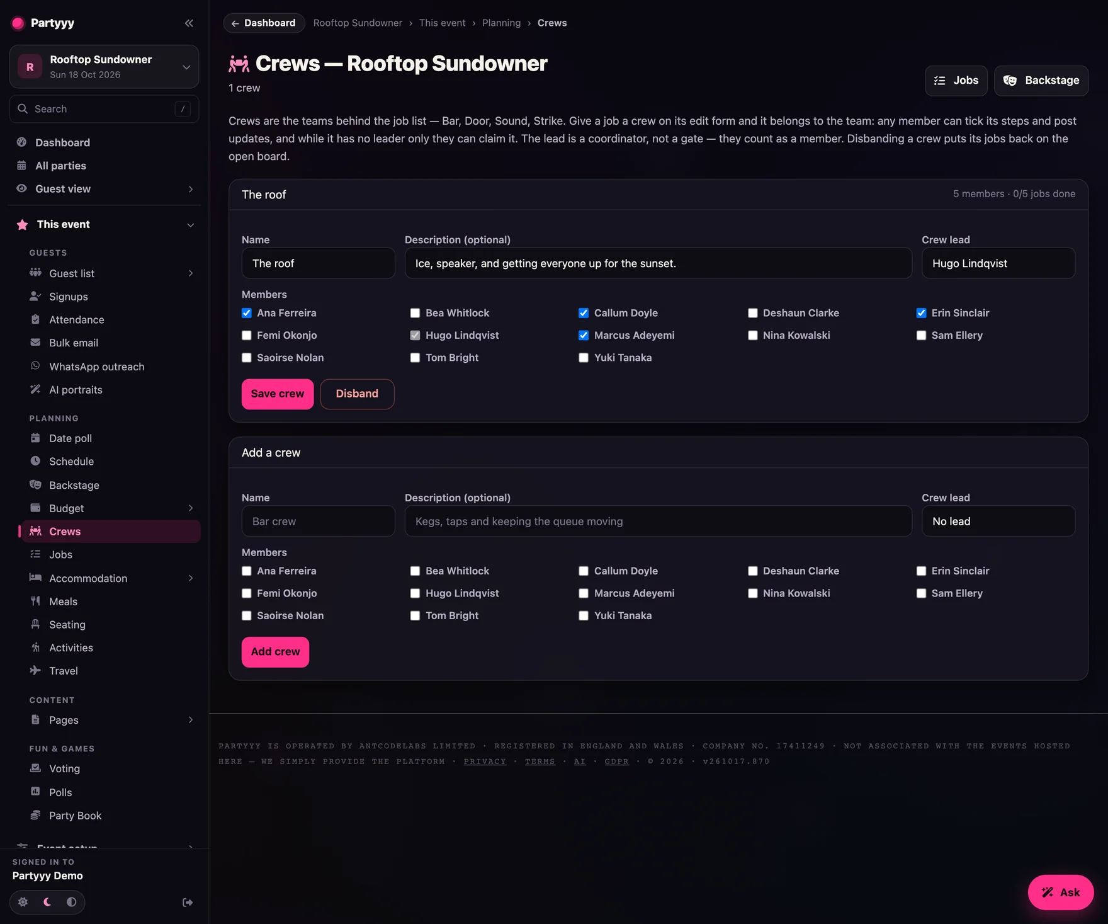This screenshot has width=1108, height=924.
Task: Switch to dark theme moon icon
Action: [x=47, y=902]
